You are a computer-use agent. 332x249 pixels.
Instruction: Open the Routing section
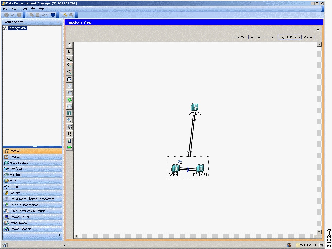pos(32,187)
